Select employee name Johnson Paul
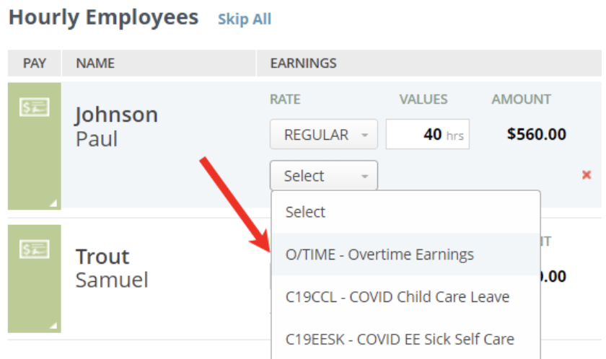Screen dimensions: 606x359 116,126
